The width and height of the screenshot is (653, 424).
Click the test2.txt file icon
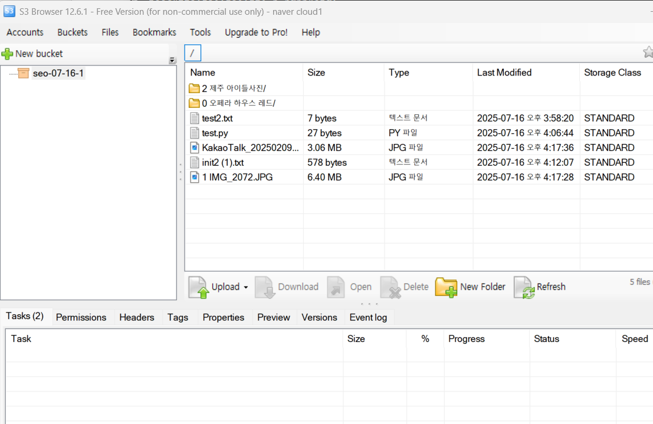pyautogui.click(x=195, y=119)
